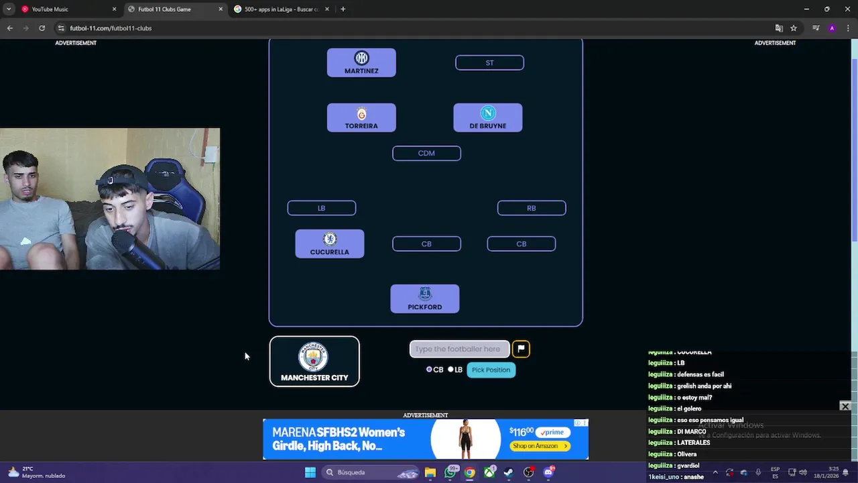Select the LB radio option
Viewport: 858px width, 483px height.
tap(450, 370)
